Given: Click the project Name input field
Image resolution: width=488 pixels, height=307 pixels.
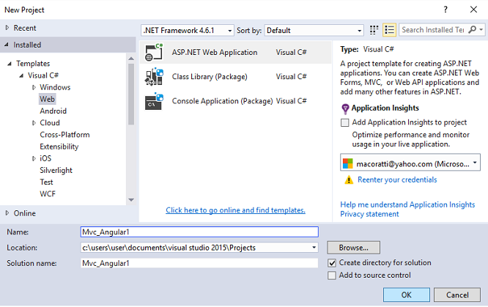Looking at the screenshot, I should [x=199, y=232].
